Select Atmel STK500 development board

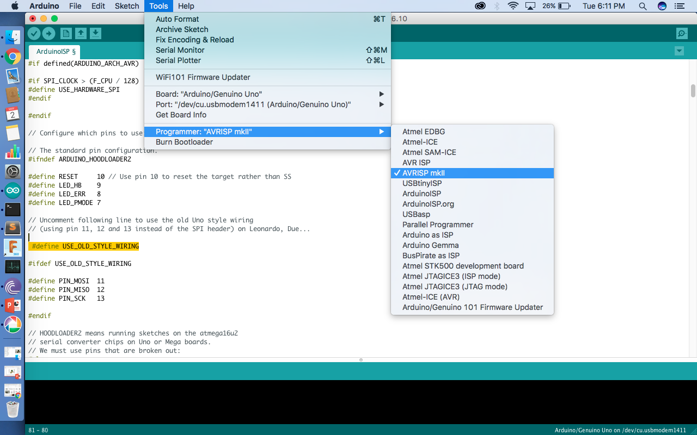click(472, 266)
